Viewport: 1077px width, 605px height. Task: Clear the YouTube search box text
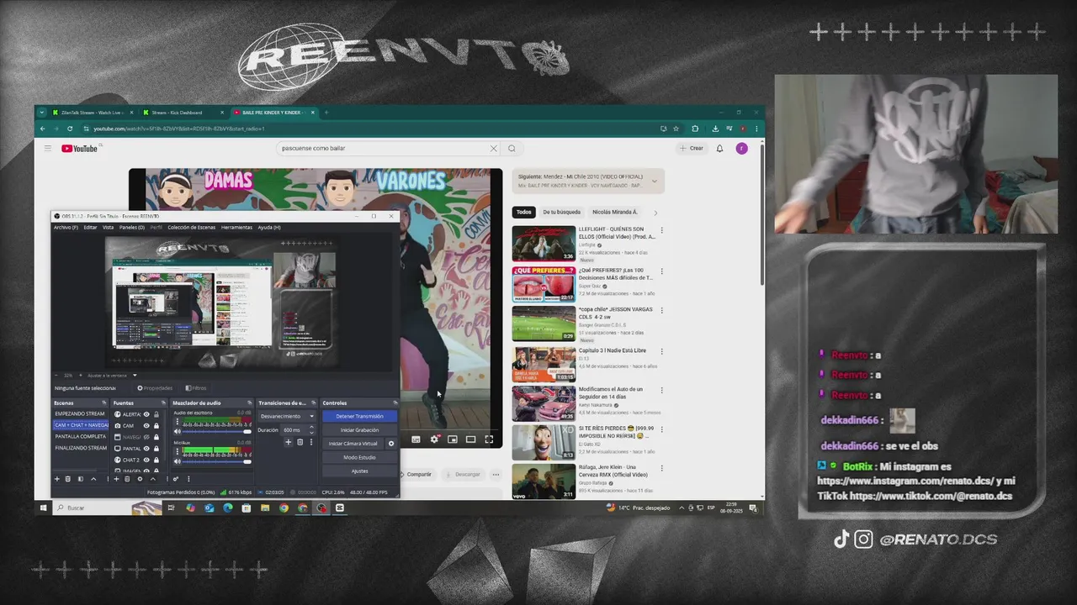coord(493,148)
